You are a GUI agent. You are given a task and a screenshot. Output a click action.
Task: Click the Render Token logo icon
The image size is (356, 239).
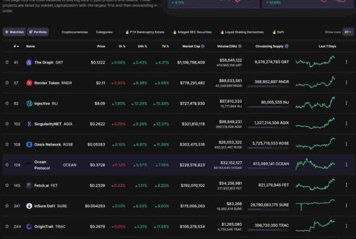29,83
